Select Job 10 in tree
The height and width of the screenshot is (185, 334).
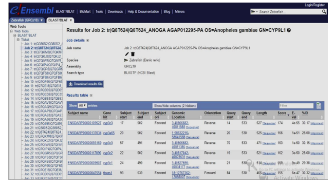[x=43, y=82]
